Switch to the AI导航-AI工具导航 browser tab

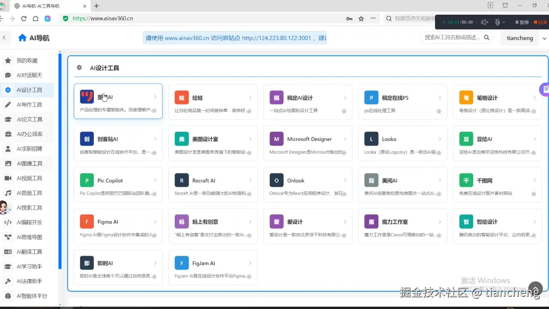tap(41, 6)
